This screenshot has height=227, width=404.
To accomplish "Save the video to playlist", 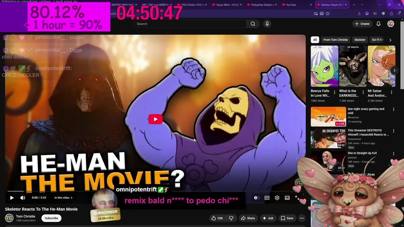I will [x=287, y=218].
